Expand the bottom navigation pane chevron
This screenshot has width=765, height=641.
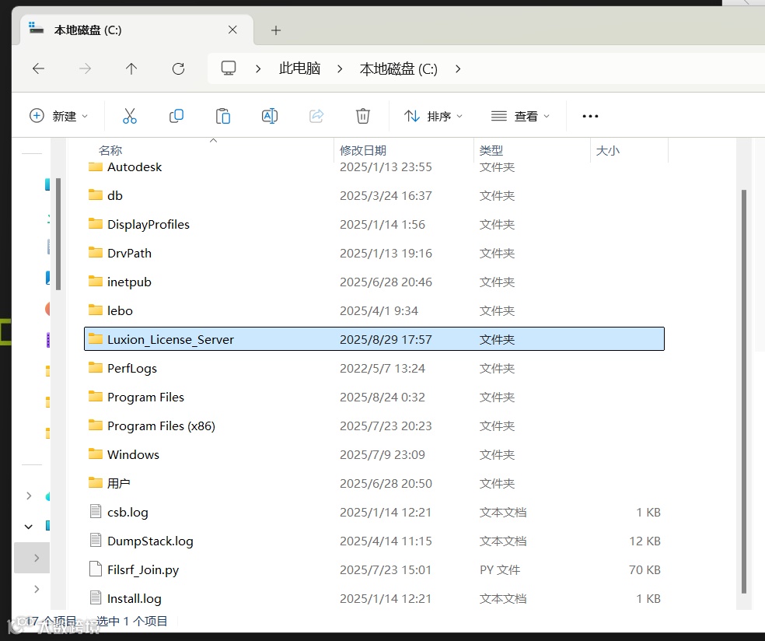click(37, 589)
